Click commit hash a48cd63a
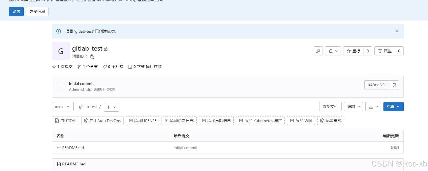Image resolution: width=428 pixels, height=171 pixels. (377, 85)
